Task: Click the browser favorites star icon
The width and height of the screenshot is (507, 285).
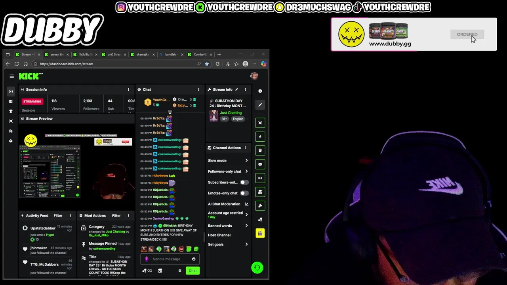Action: (207, 64)
